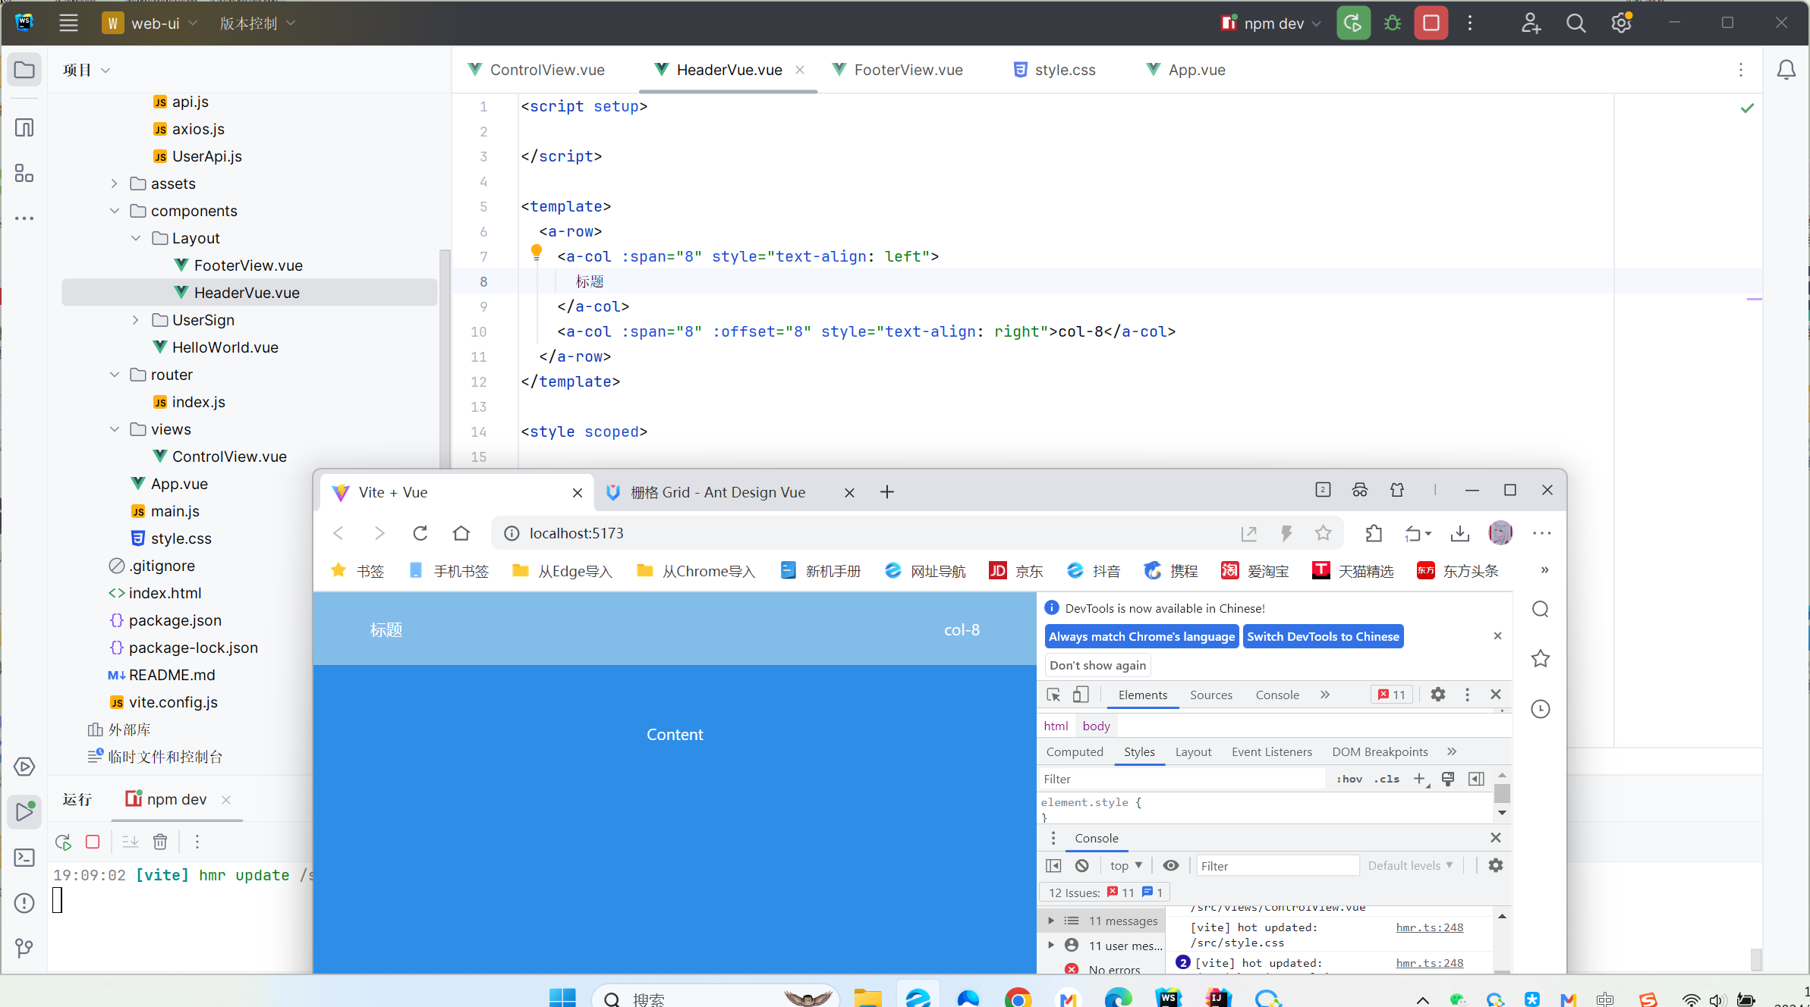Open the Git version control tool icon

(24, 948)
